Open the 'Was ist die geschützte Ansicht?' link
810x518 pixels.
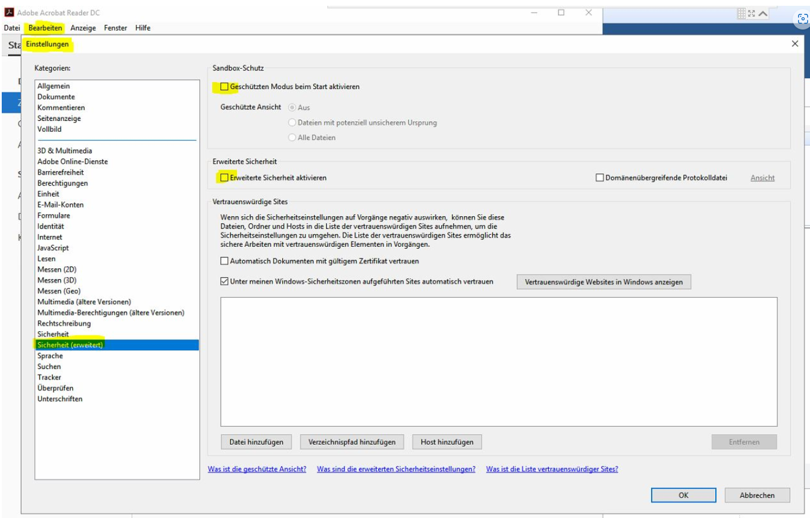pyautogui.click(x=257, y=469)
